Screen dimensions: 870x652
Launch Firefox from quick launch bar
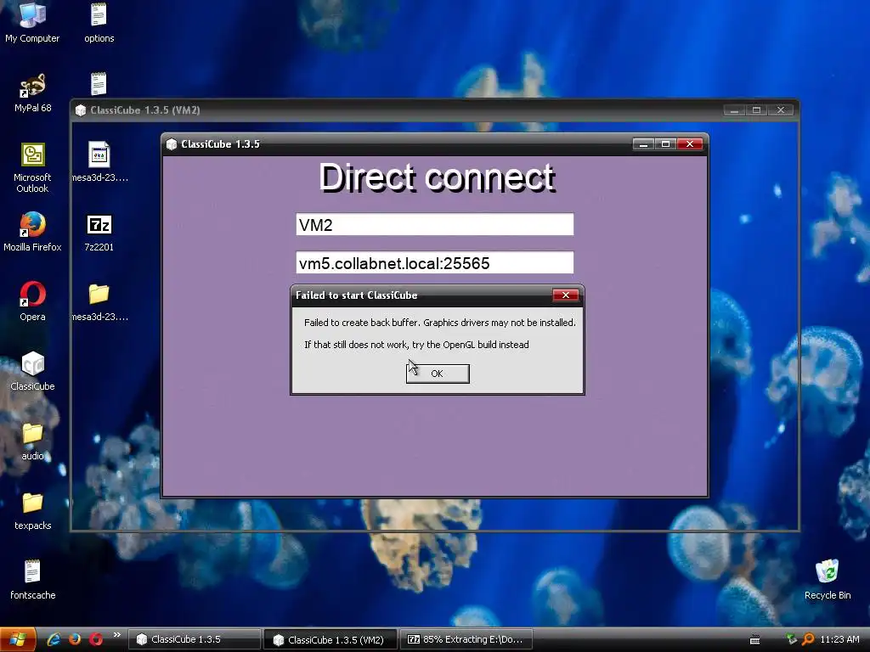(x=75, y=639)
